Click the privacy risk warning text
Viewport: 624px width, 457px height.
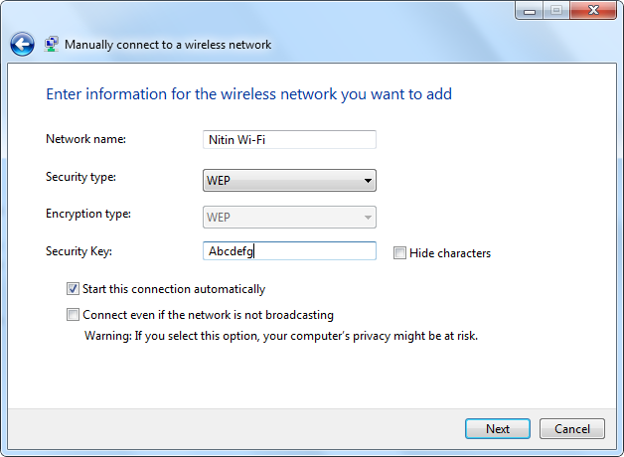[x=281, y=336]
